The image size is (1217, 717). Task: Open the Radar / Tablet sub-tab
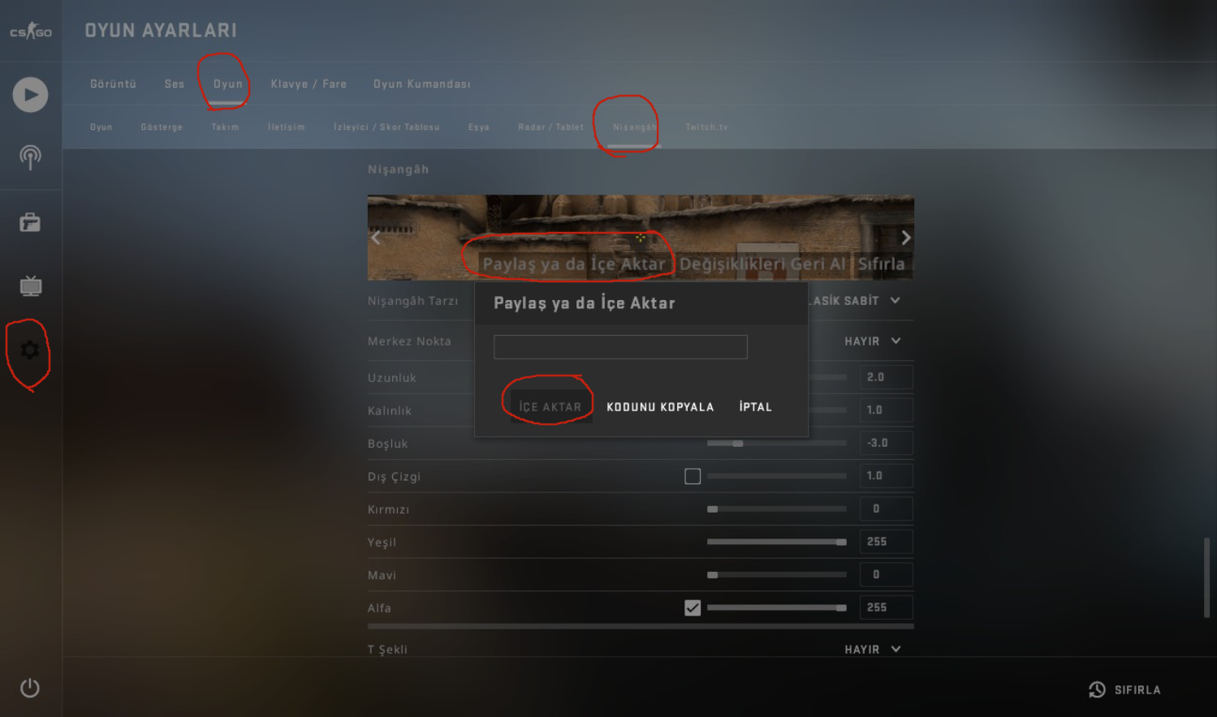pyautogui.click(x=551, y=127)
